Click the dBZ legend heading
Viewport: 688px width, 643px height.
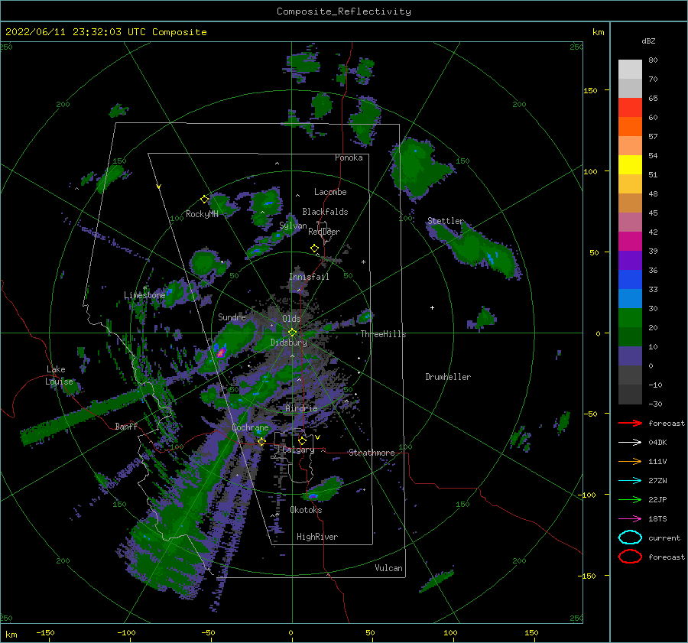click(648, 41)
